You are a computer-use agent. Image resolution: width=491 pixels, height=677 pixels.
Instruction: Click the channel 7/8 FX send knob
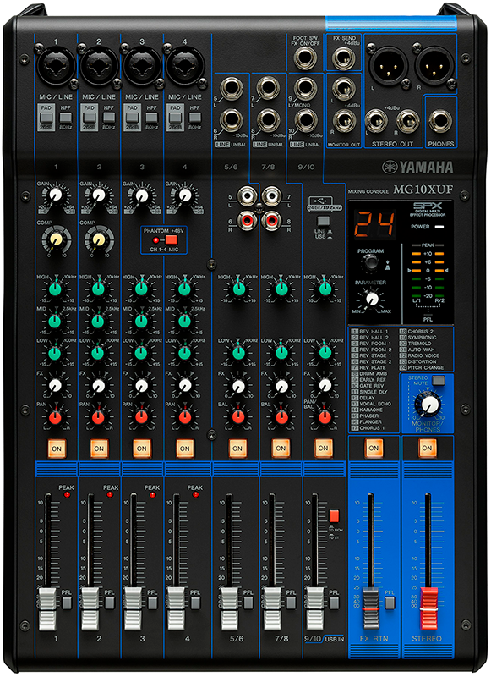pyautogui.click(x=281, y=385)
